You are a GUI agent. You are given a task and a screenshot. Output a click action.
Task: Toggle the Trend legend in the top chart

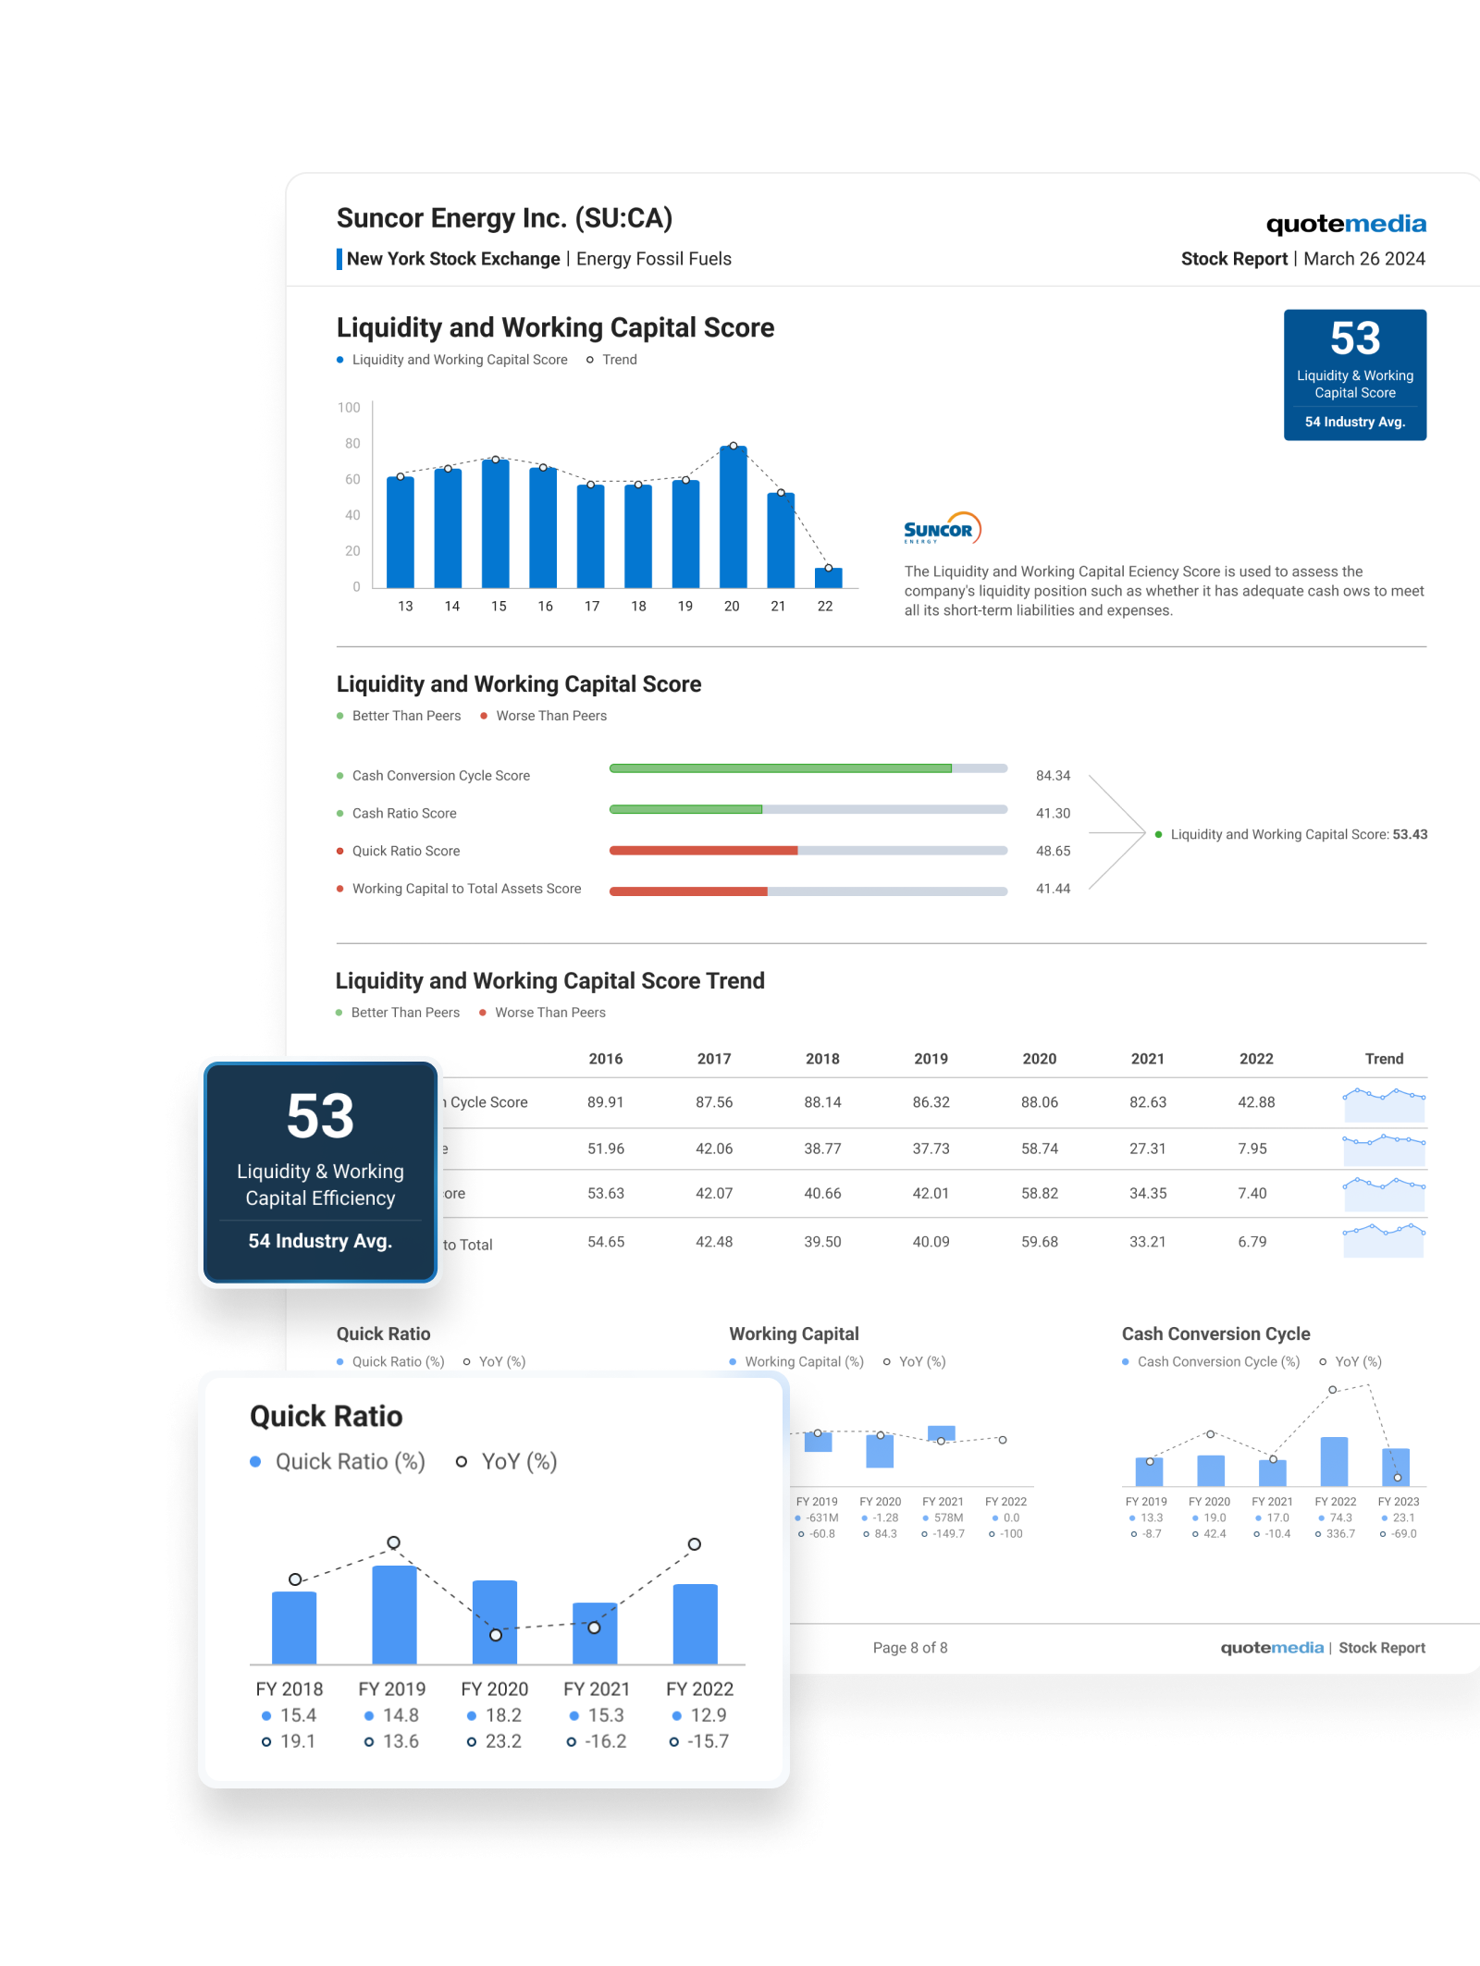point(612,360)
